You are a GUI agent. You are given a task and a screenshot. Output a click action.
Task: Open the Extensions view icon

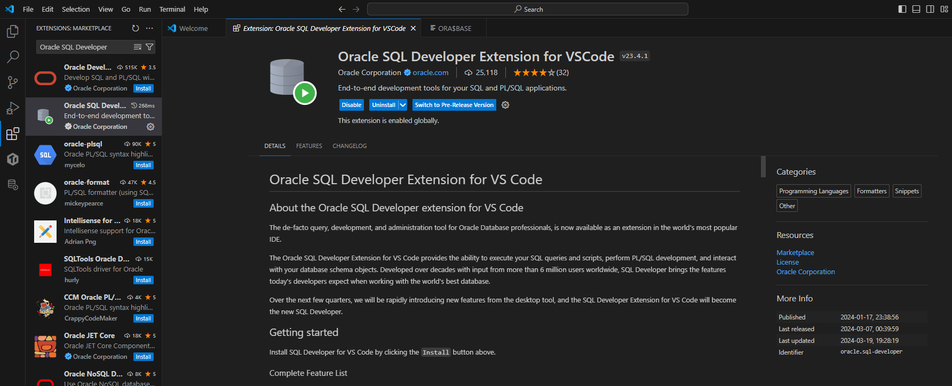coord(13,133)
